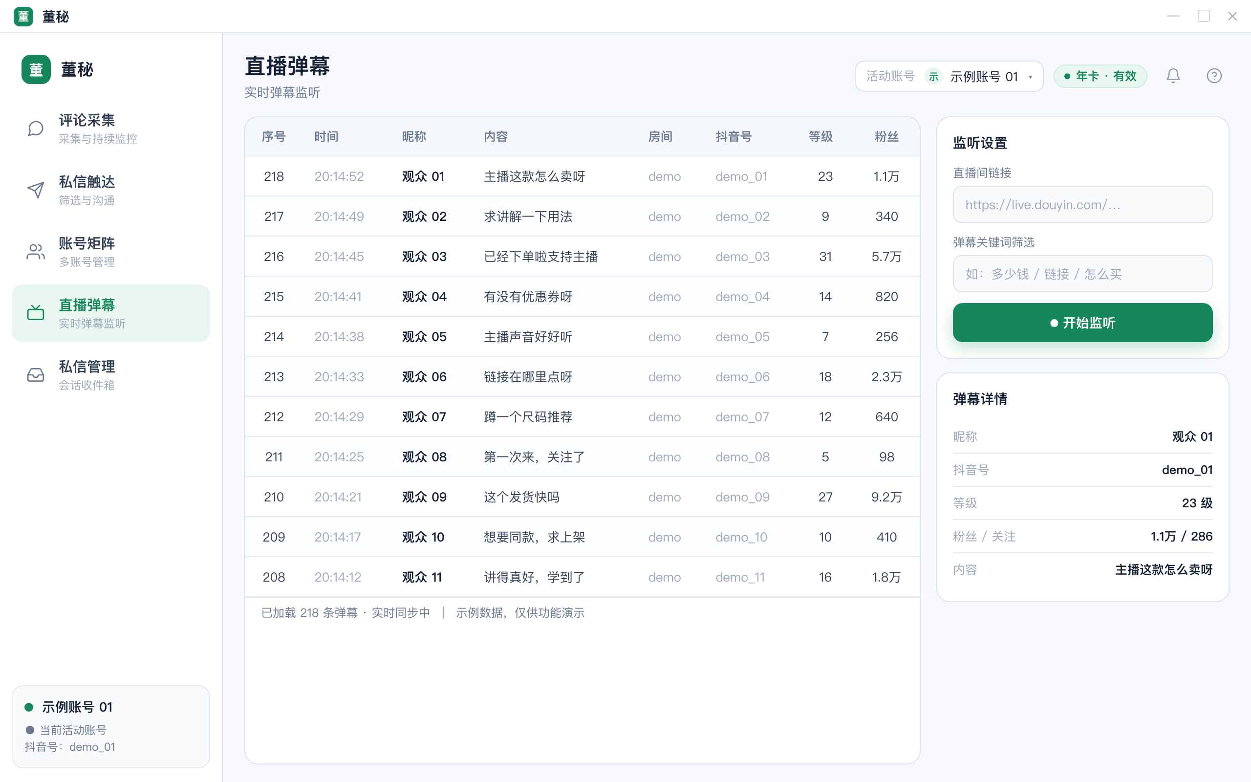Screen dimensions: 1251x782
Task: Click the 示例账号 01 card at sidebar bottom
Action: [110, 726]
